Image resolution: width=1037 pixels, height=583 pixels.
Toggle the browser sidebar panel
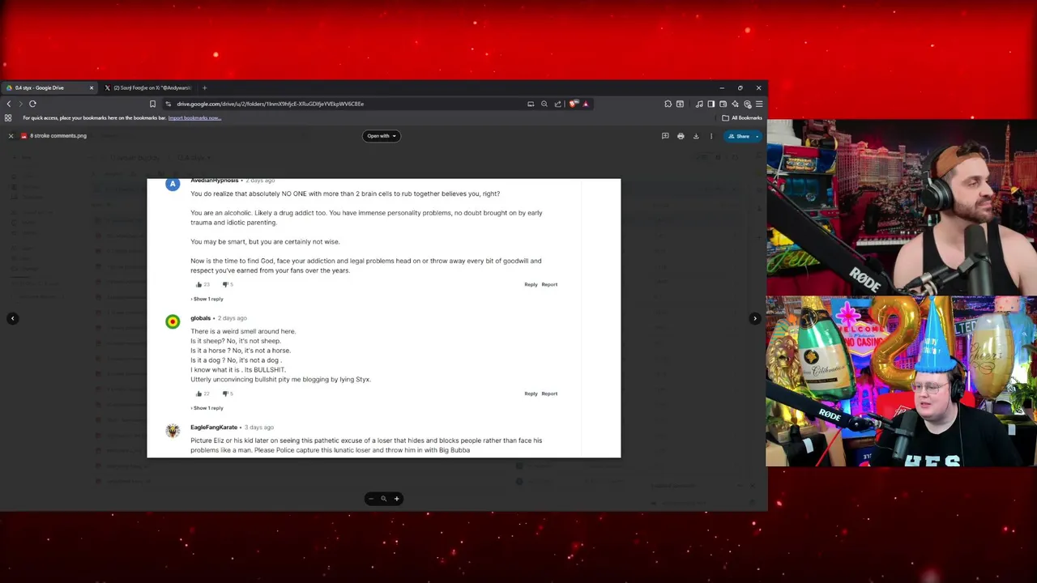point(711,104)
